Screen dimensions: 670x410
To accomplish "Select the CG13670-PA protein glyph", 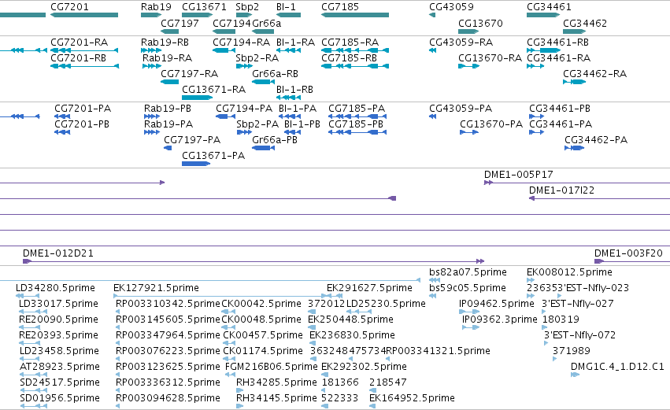I will click(469, 132).
